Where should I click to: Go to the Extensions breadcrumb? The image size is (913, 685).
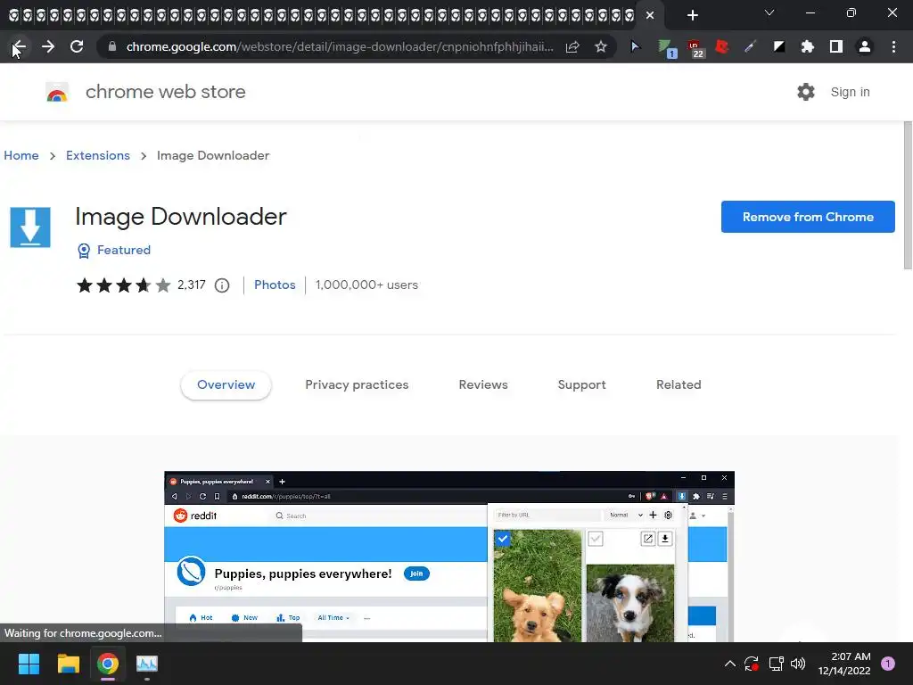(98, 155)
